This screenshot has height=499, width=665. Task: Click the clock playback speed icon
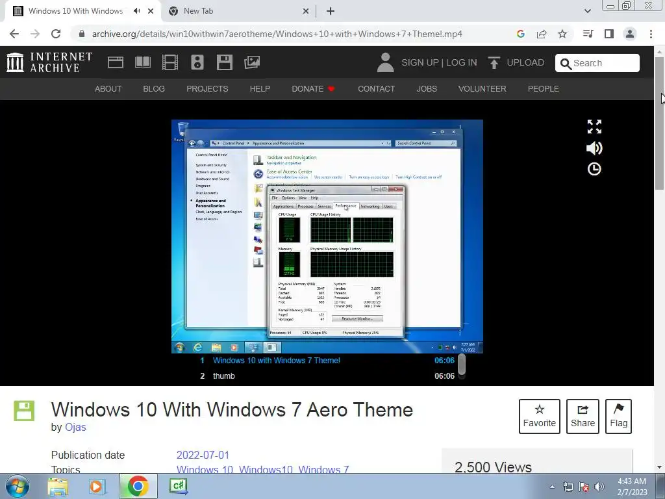594,169
